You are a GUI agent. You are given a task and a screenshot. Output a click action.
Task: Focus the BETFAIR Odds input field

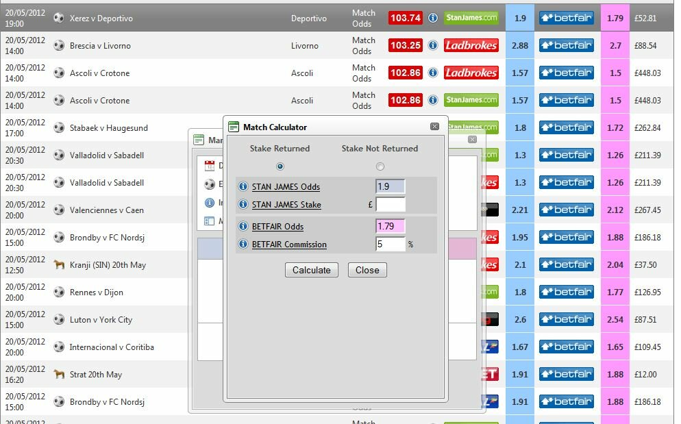[x=390, y=226]
